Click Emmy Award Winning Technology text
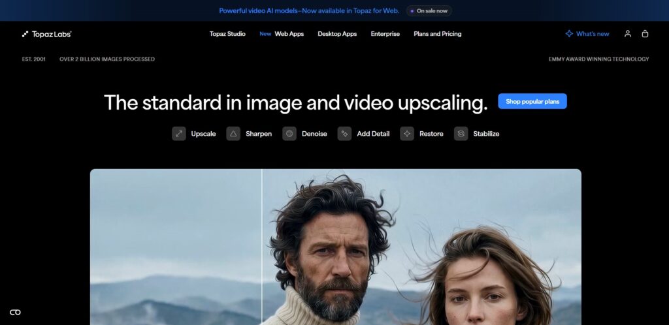 pyautogui.click(x=598, y=59)
